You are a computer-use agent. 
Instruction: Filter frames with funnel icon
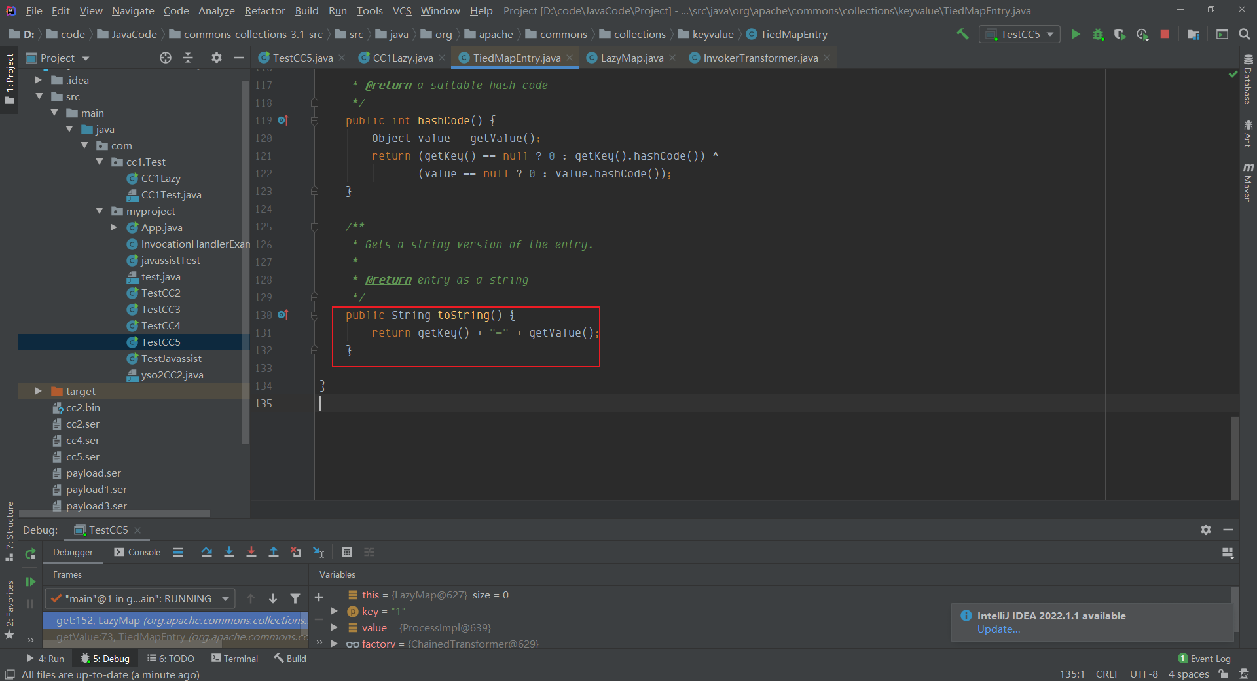(295, 598)
